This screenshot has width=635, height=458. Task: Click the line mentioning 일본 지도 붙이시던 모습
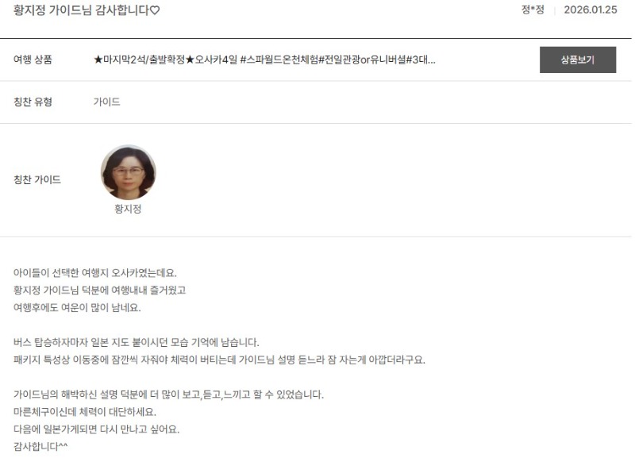click(136, 342)
